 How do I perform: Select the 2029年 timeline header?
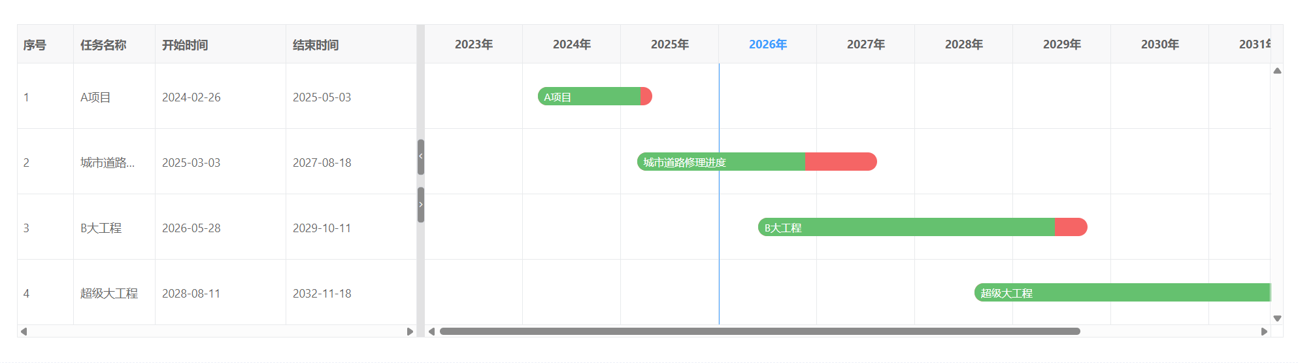(x=1062, y=44)
